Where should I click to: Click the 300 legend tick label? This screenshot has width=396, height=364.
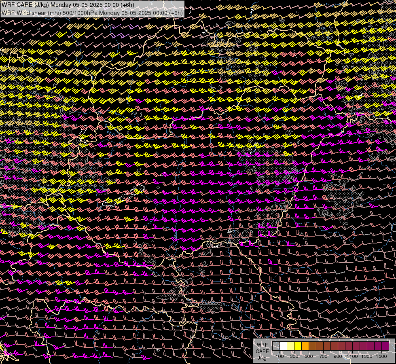coord(294,356)
